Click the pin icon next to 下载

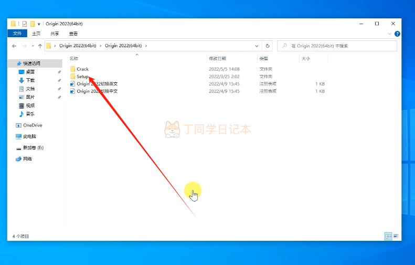[59, 80]
